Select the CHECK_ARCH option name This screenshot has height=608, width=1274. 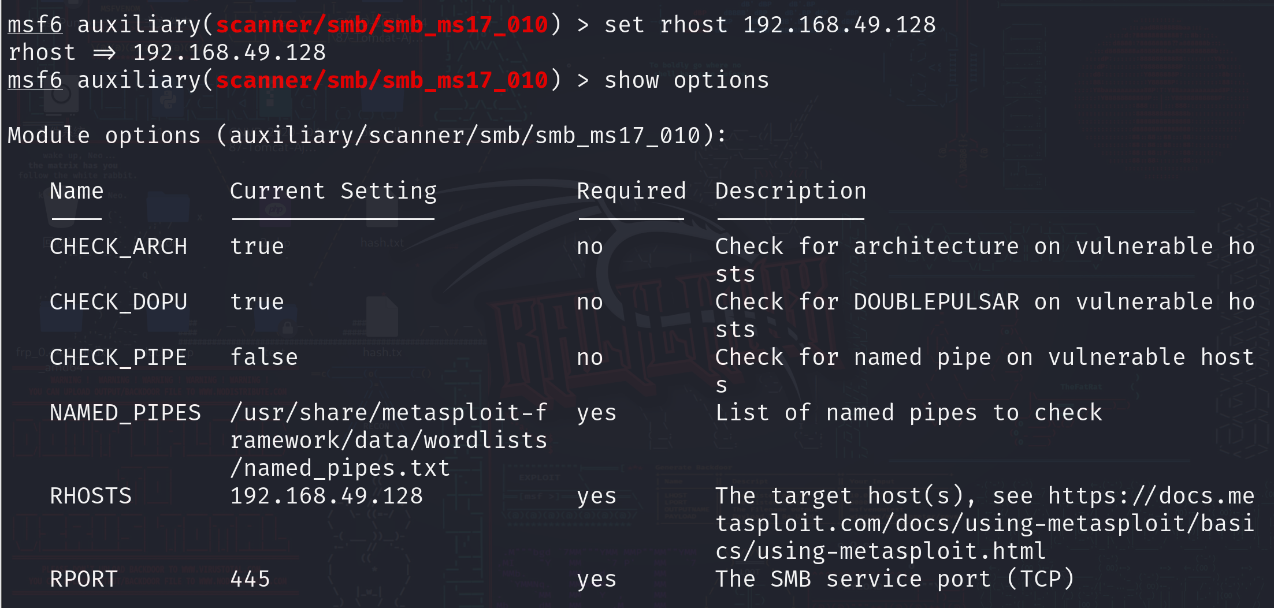pyautogui.click(x=118, y=247)
